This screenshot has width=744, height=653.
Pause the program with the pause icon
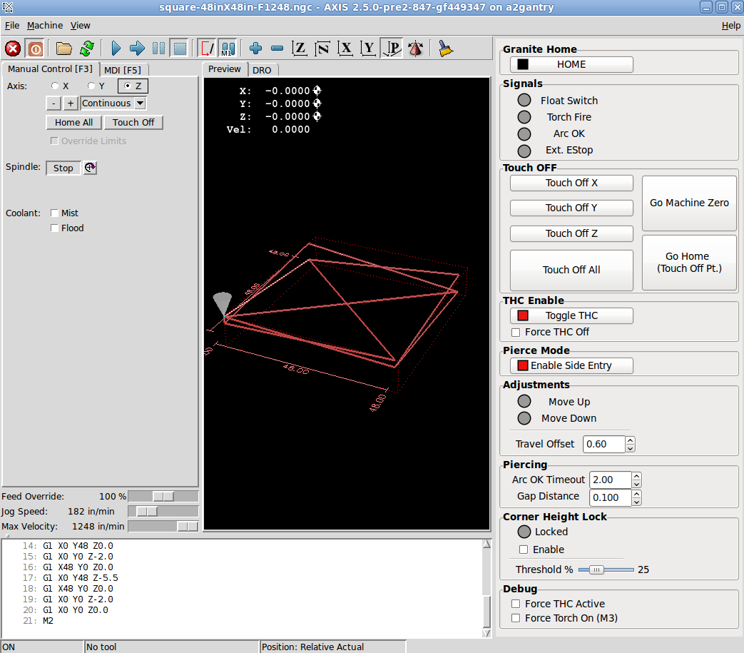(158, 49)
